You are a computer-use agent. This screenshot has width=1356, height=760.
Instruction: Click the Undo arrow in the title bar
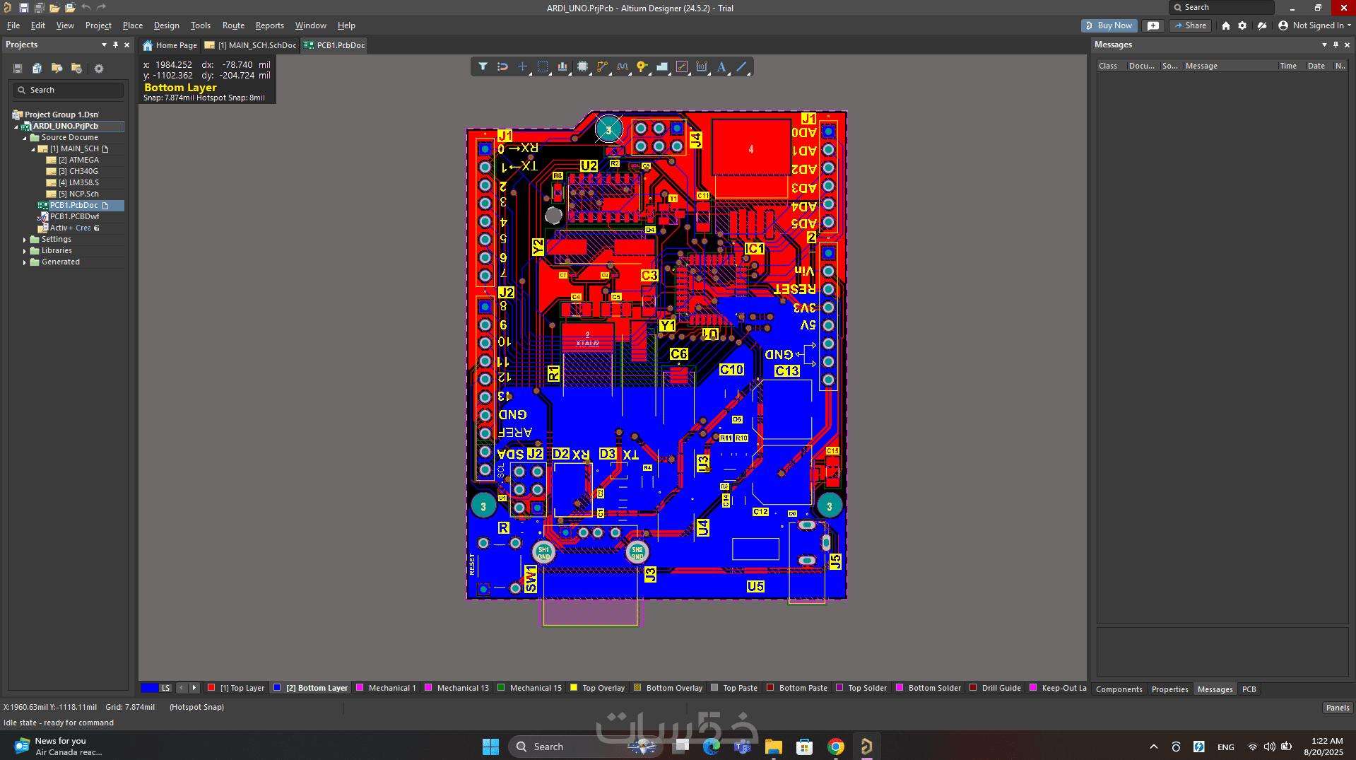(86, 8)
